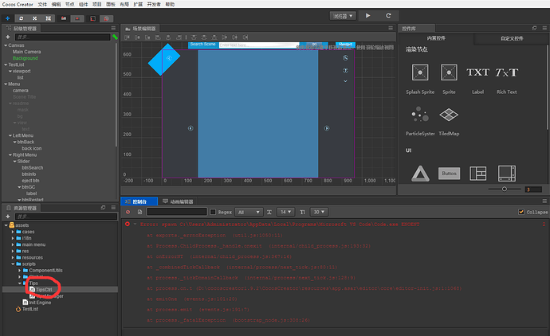Click the refresh preview icon
550x336 pixels.
click(388, 16)
